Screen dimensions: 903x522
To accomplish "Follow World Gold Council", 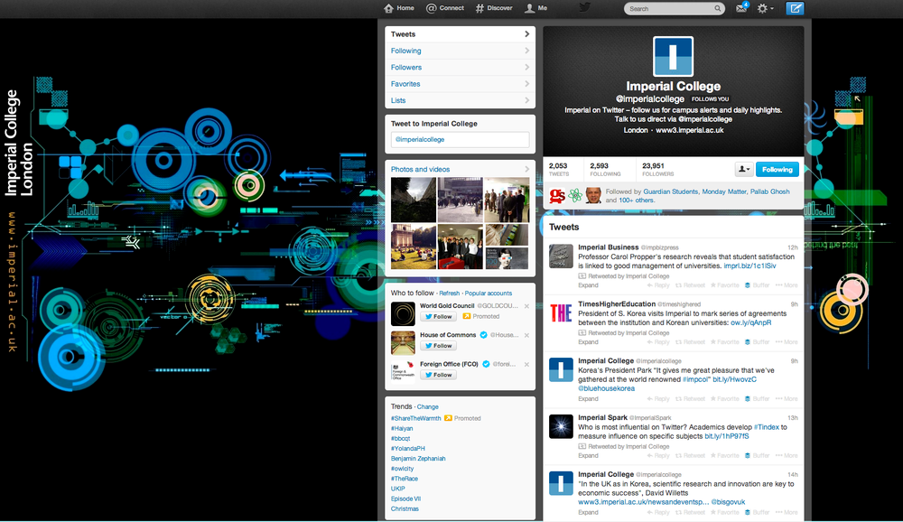I will (x=438, y=316).
